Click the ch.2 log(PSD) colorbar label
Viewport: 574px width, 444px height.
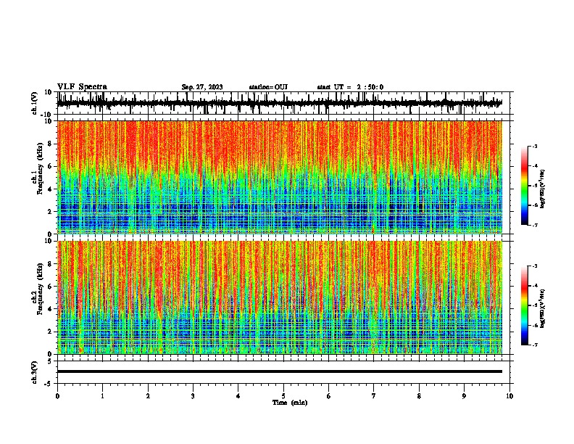[542, 308]
